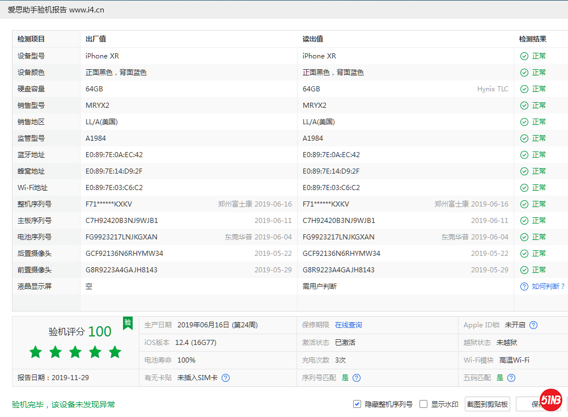Open the help icon next to 五码匹配
Viewport: 568px width, 417px height.
pos(511,377)
